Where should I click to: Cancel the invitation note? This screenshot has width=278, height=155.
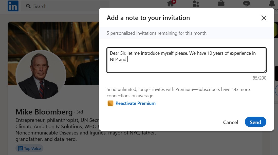tap(231, 122)
